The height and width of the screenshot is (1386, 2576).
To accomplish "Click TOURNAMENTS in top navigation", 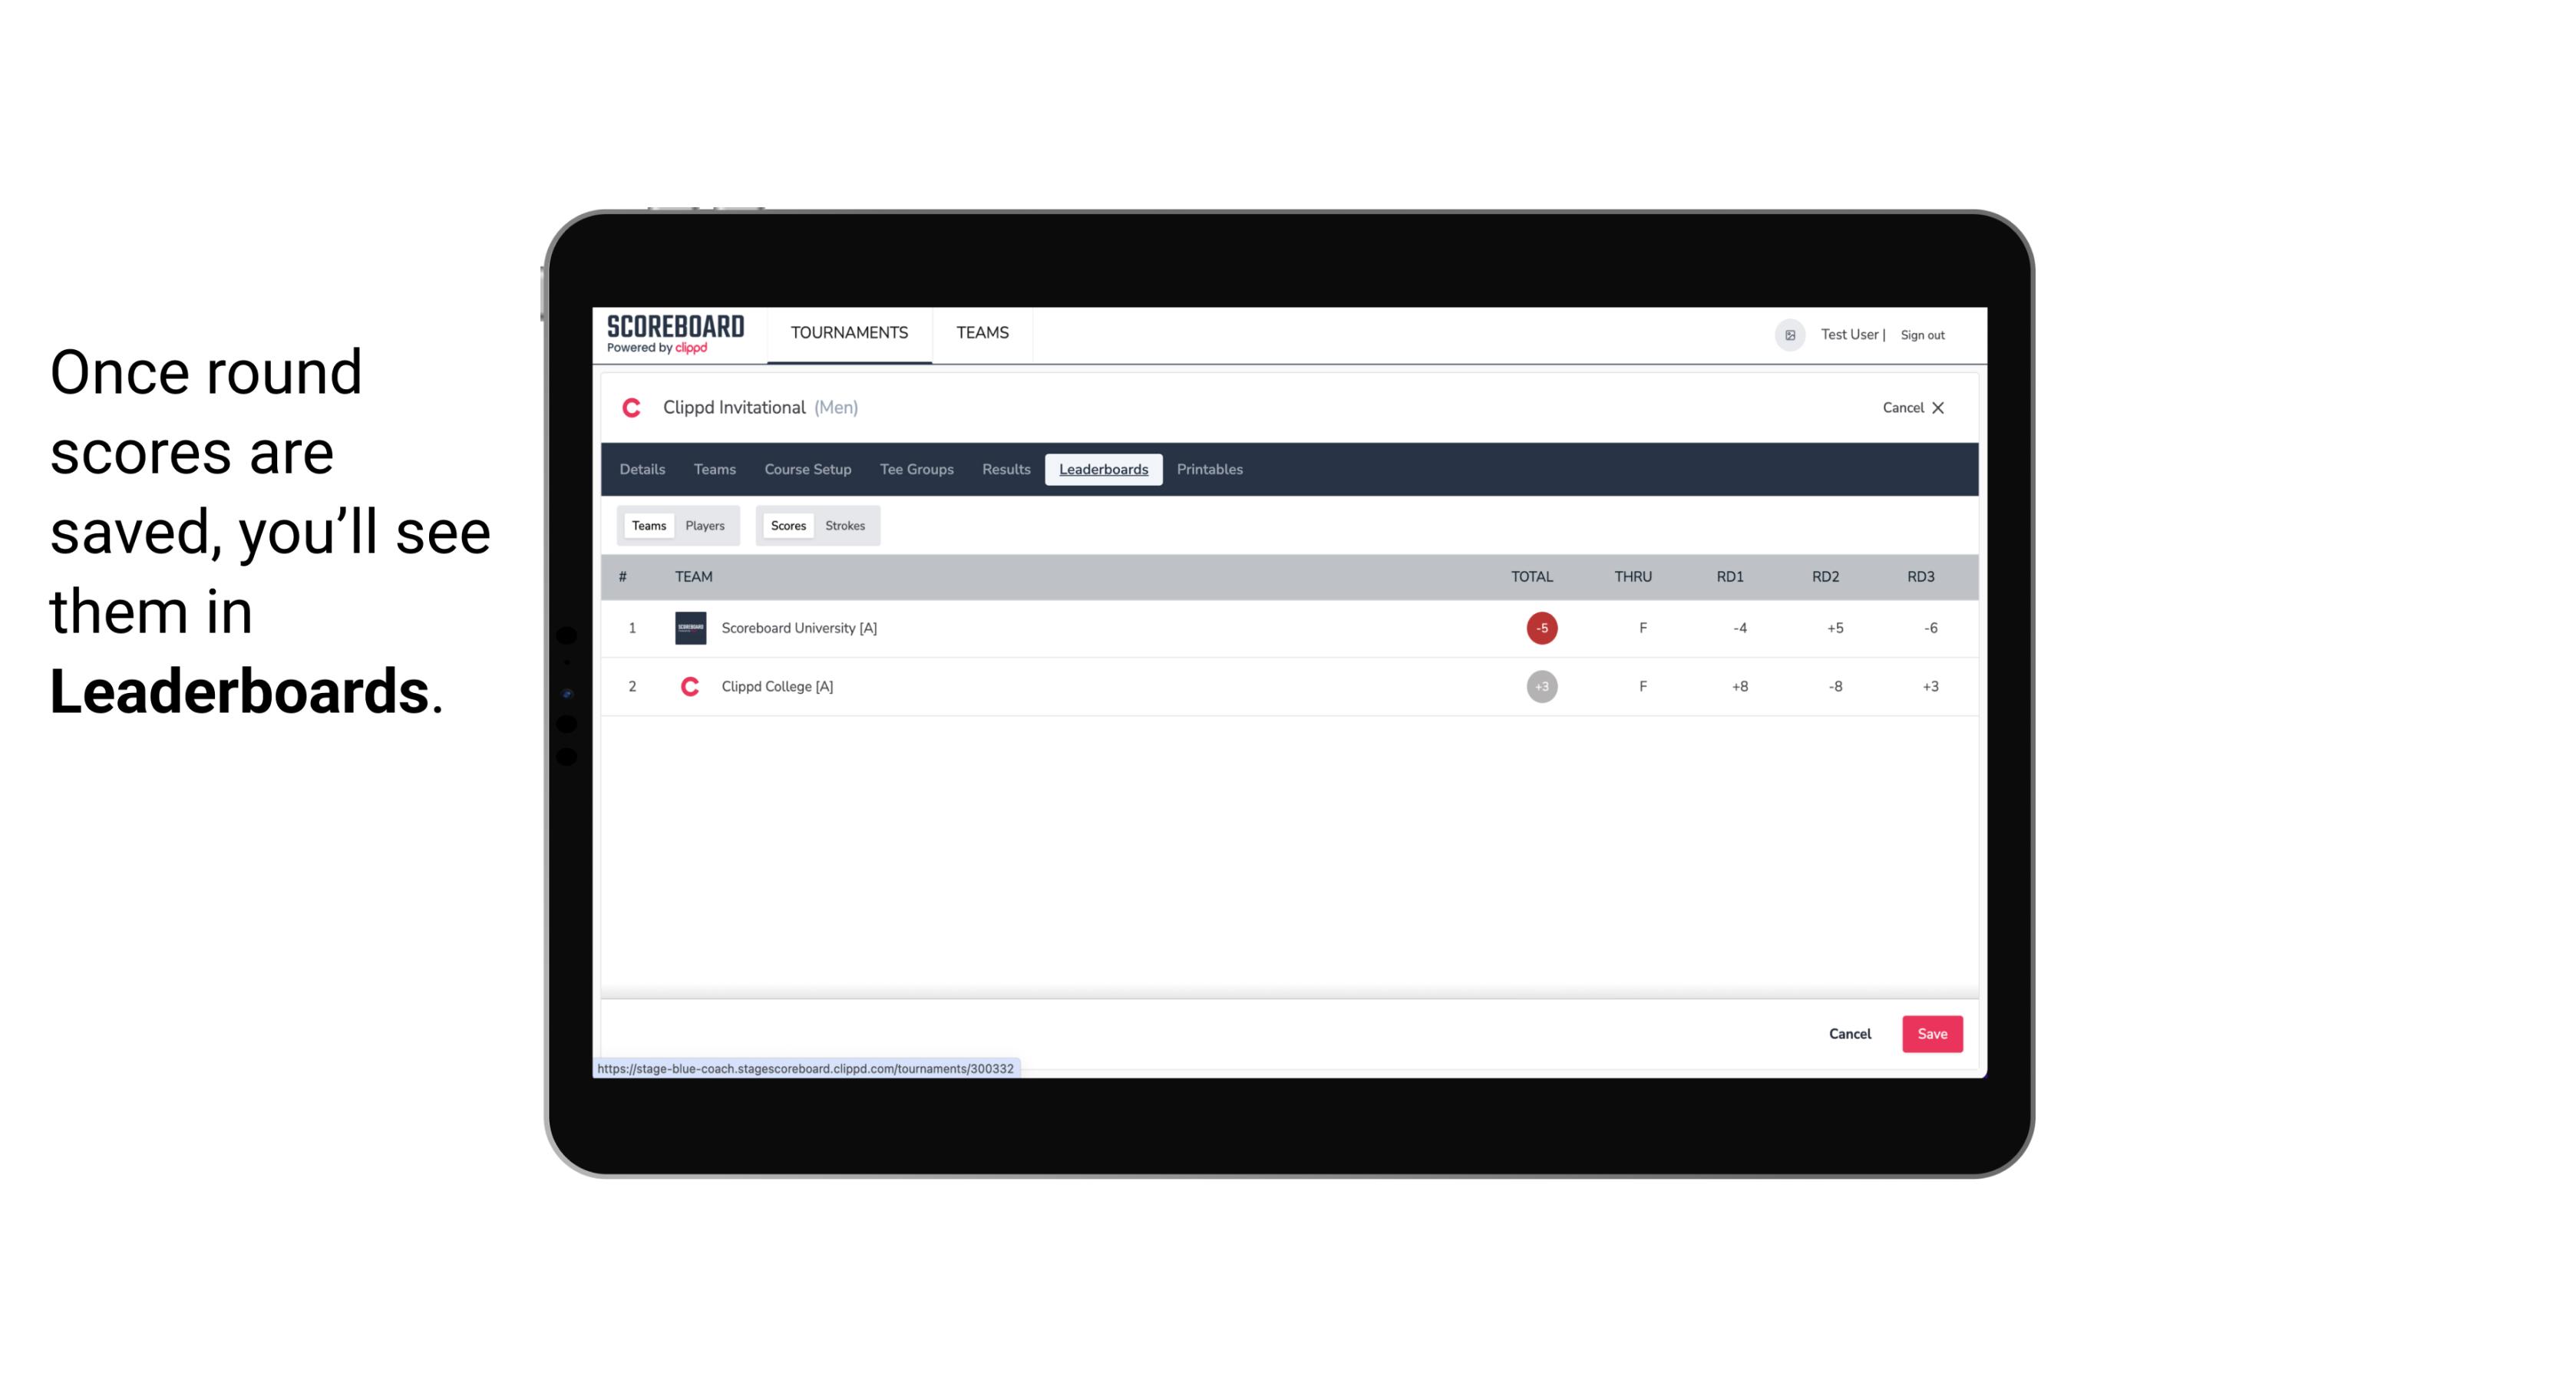I will pyautogui.click(x=850, y=333).
